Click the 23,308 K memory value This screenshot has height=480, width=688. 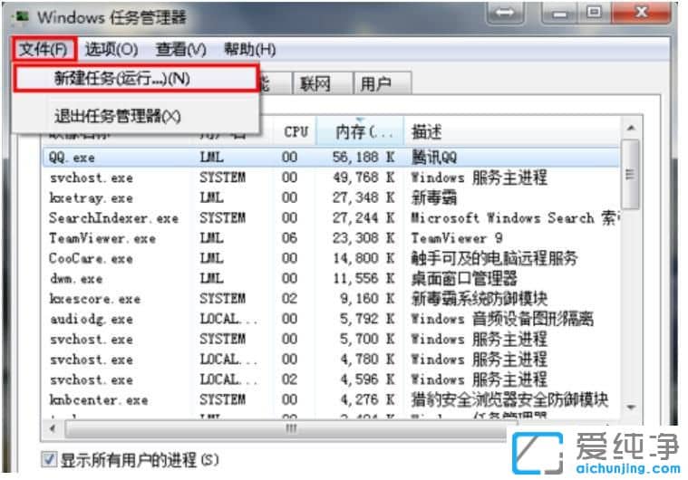pyautogui.click(x=363, y=238)
